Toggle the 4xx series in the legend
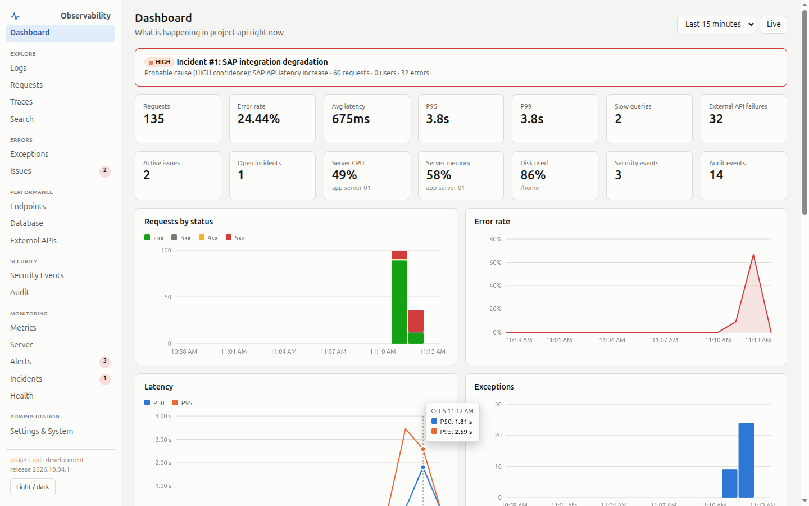This screenshot has height=506, width=809. click(208, 238)
